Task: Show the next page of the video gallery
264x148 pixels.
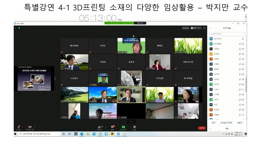Action: (x=131, y=121)
